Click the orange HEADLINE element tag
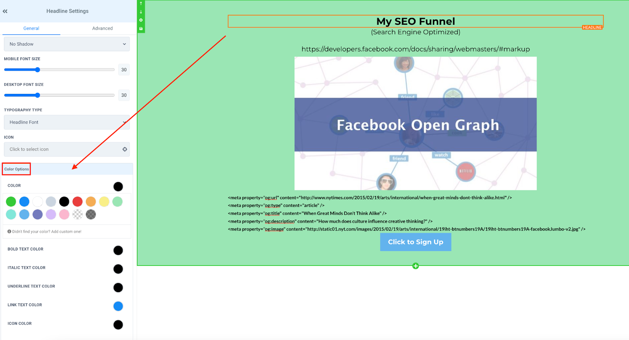This screenshot has height=340, width=629. 592,27
